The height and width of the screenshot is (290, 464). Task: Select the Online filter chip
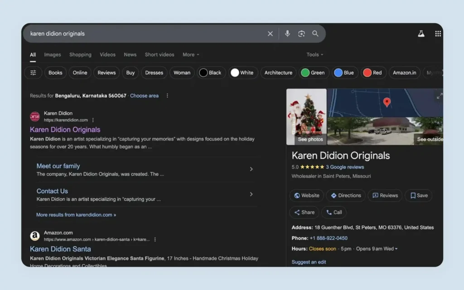pyautogui.click(x=80, y=73)
